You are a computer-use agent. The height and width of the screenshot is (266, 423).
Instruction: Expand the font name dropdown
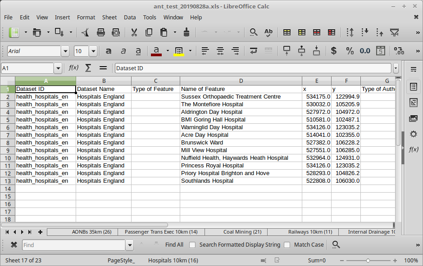65,51
